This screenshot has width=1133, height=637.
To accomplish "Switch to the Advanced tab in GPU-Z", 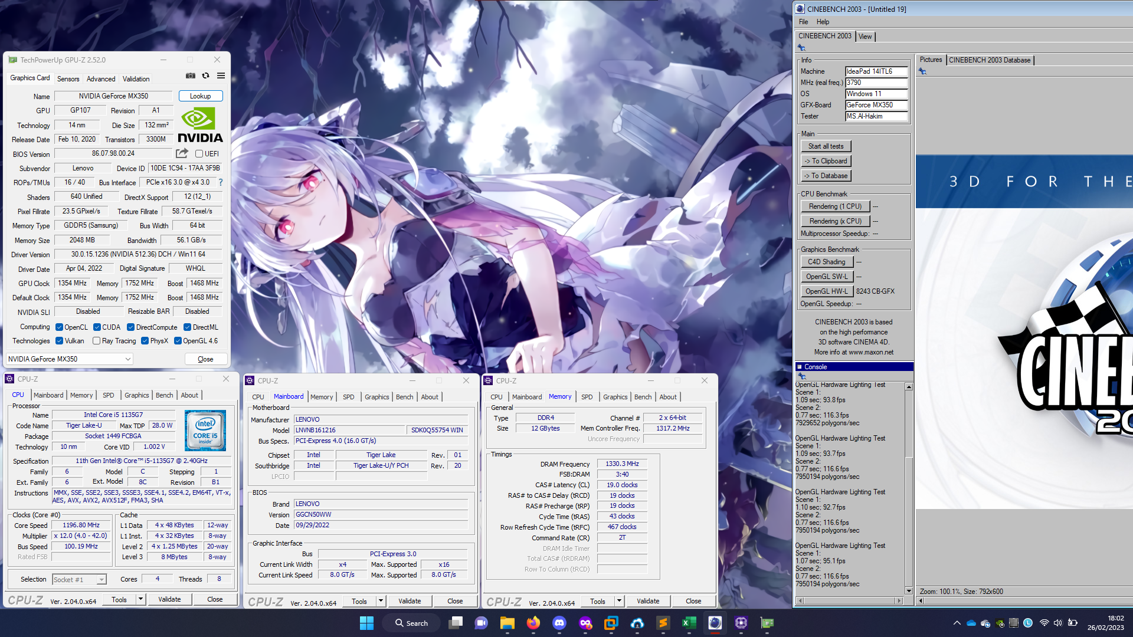I will click(101, 79).
